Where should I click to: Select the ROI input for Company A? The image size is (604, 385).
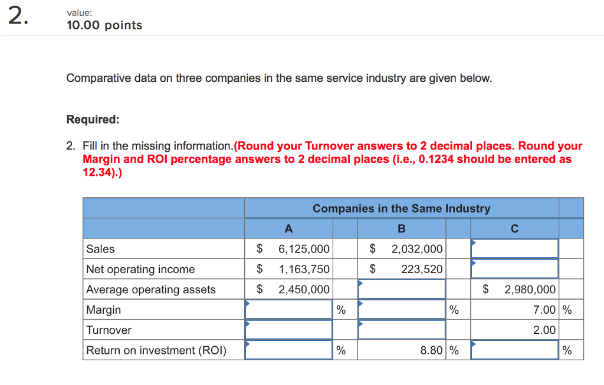click(288, 350)
